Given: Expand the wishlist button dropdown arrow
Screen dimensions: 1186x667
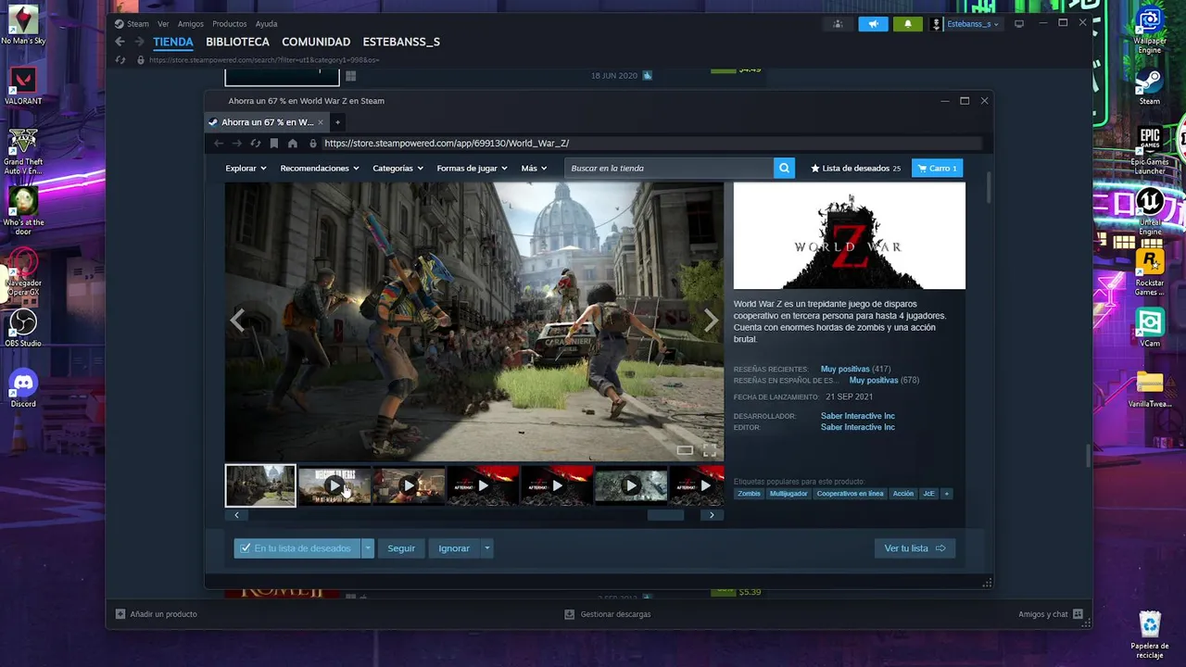Looking at the screenshot, I should click(368, 548).
